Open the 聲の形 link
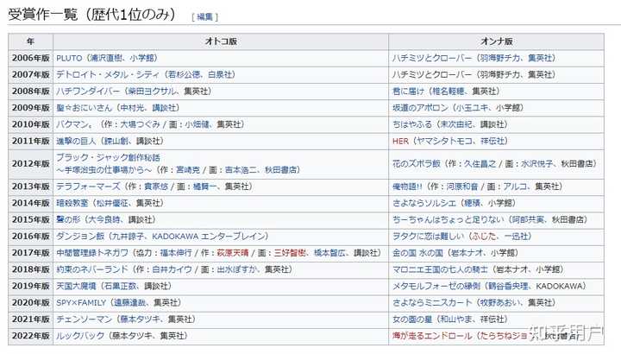Image resolution: width=621 pixels, height=354 pixels. coord(68,219)
